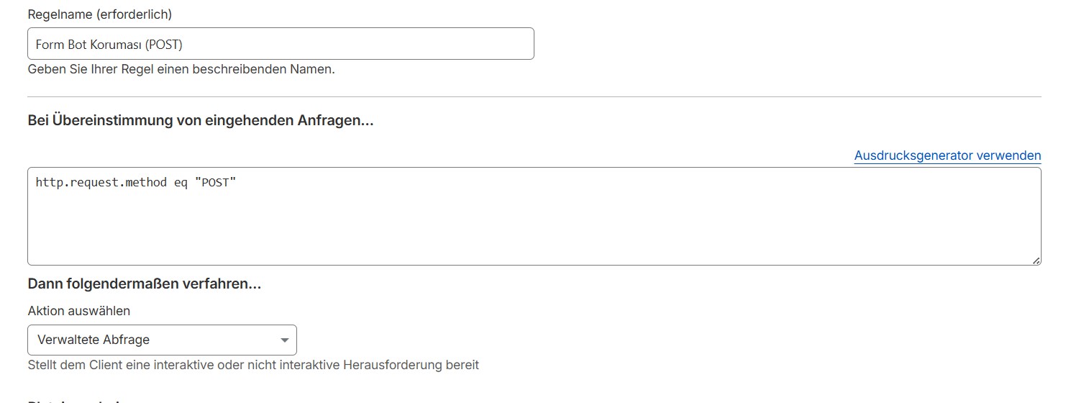Open the Ausdrucksgenerator verwenden link
Screen dimensions: 1066x403
(x=947, y=155)
